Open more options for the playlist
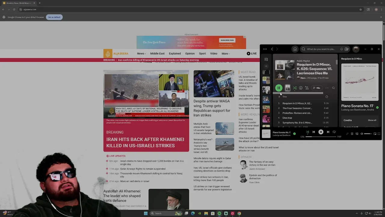 coord(327,88)
